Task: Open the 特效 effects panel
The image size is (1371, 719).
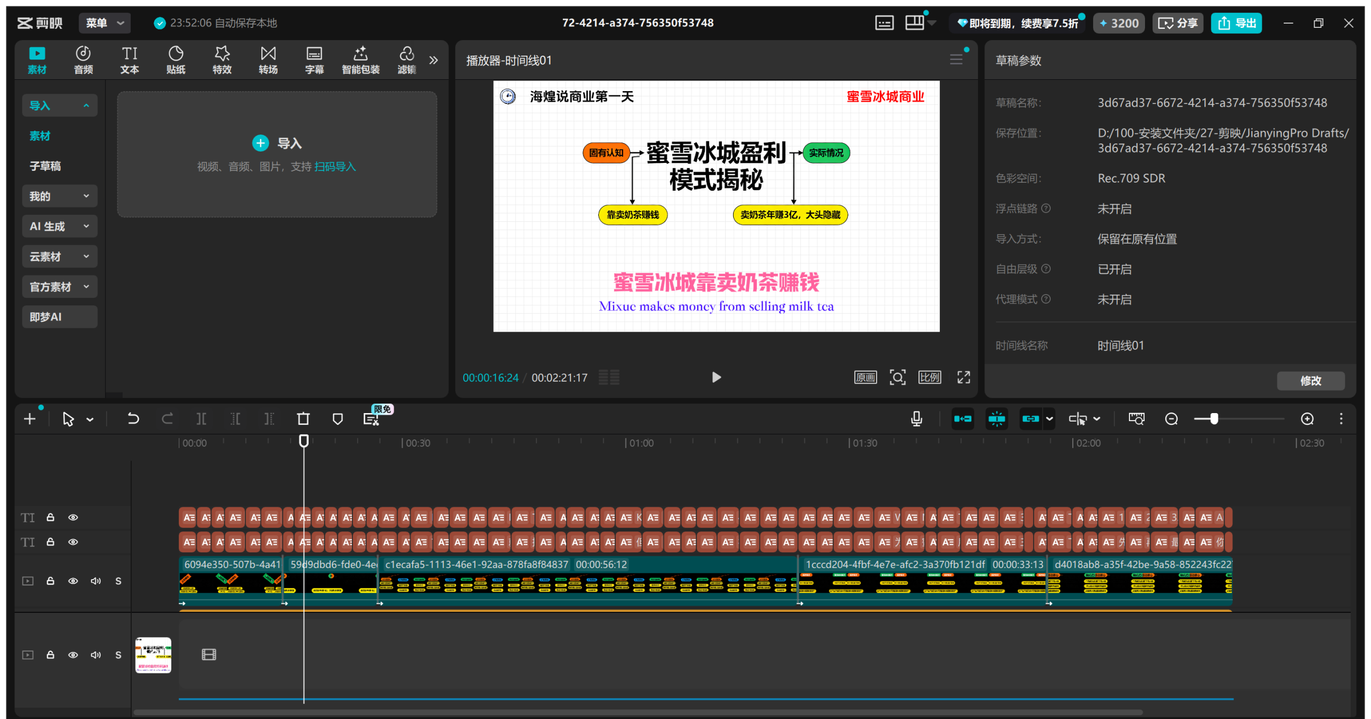Action: pyautogui.click(x=222, y=59)
